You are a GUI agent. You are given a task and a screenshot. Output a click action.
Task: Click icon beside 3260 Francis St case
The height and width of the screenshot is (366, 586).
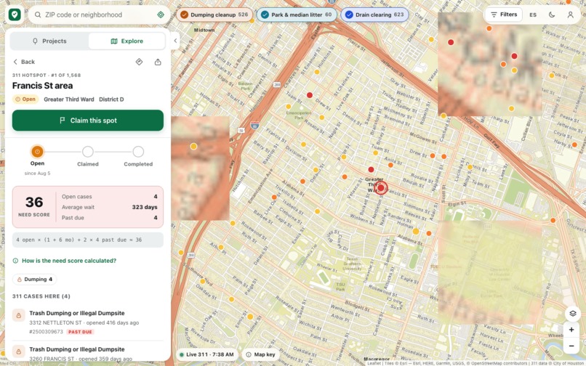tap(19, 351)
